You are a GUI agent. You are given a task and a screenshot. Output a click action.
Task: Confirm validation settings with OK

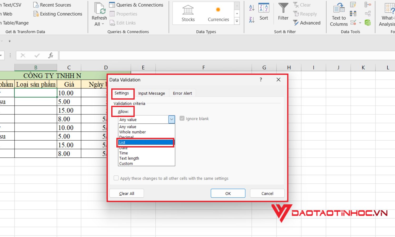pyautogui.click(x=228, y=193)
